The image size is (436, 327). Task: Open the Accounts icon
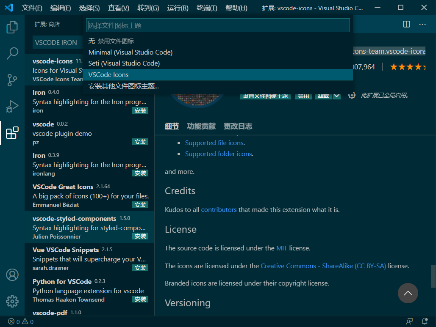click(12, 275)
